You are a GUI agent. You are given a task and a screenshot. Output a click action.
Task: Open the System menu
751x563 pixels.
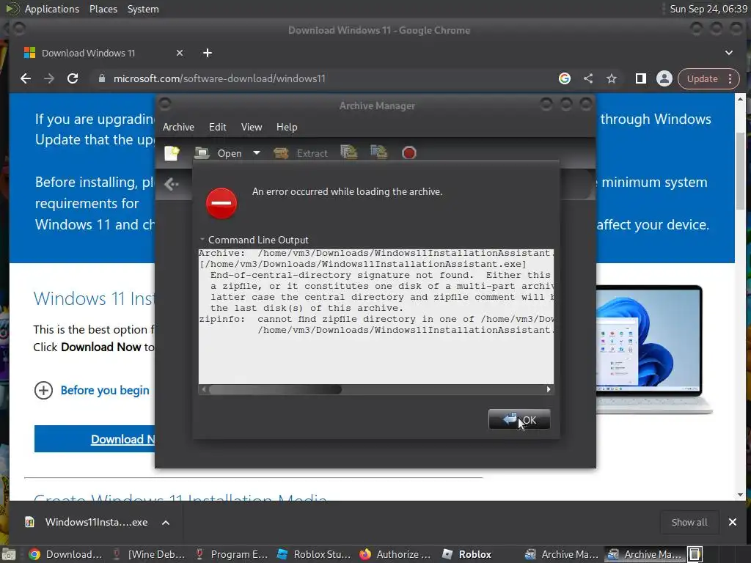(143, 9)
